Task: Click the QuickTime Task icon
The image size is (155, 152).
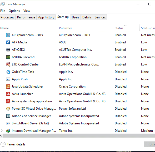Action: tap(8, 72)
